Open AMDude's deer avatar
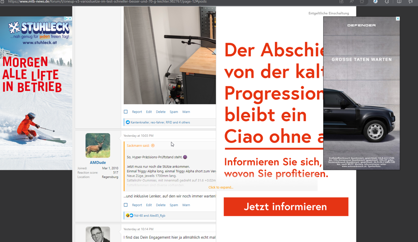 coord(98,145)
